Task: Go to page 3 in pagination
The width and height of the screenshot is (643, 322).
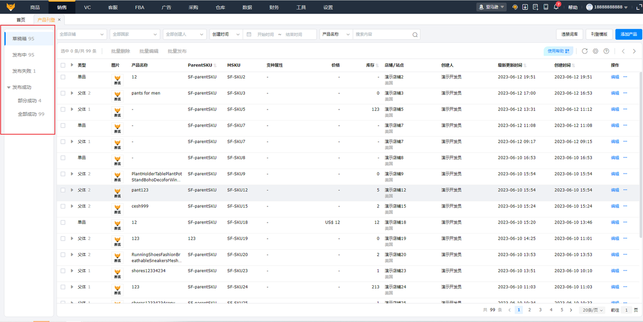Action: click(x=541, y=310)
